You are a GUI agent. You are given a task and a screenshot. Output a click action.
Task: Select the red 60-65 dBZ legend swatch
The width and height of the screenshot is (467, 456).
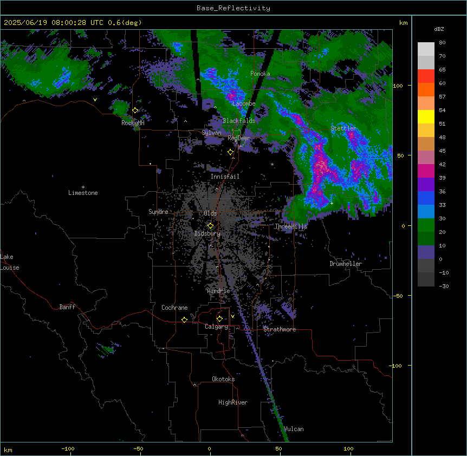tap(426, 76)
